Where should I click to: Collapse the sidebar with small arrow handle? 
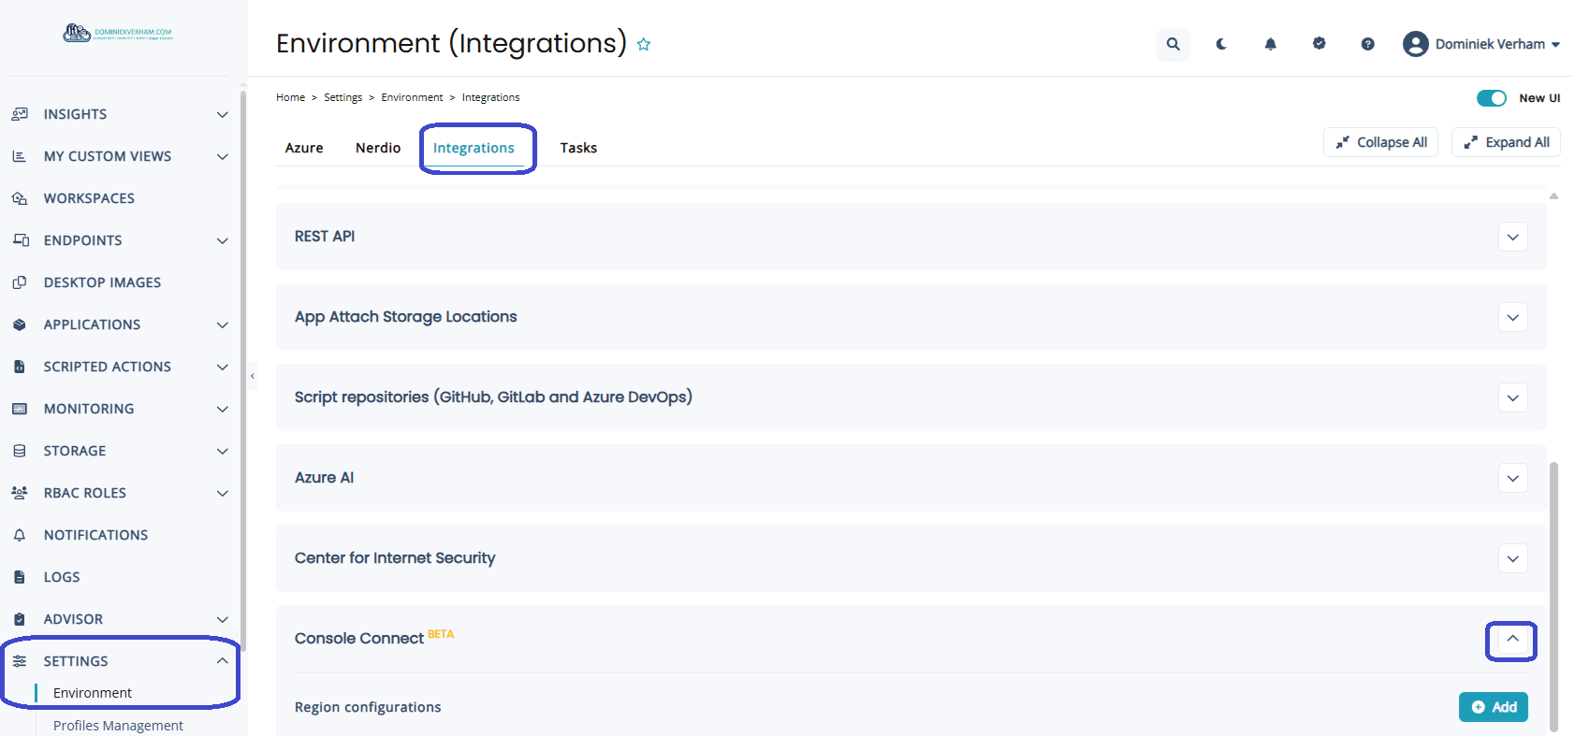(x=252, y=376)
